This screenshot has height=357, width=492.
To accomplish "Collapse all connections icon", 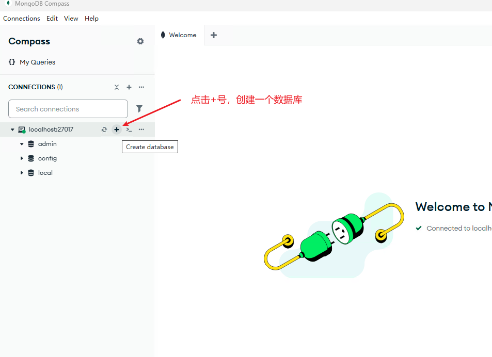I will click(117, 87).
